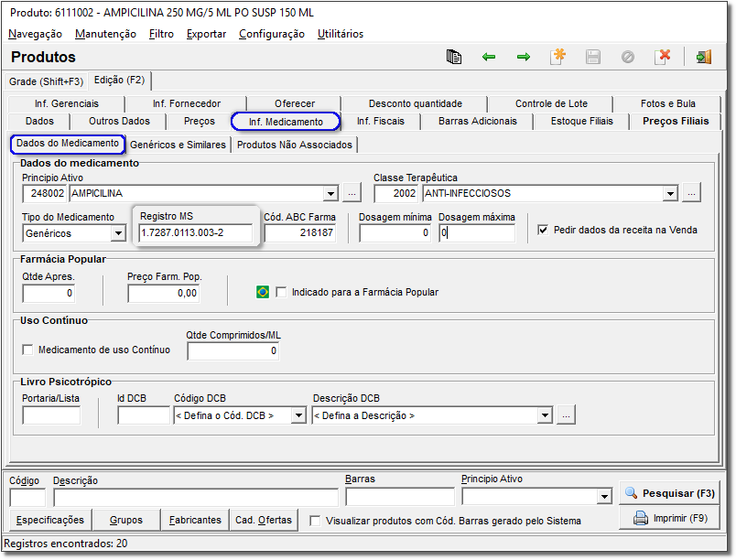Switch to the Dados tab
The height and width of the screenshot is (560, 736).
[39, 121]
